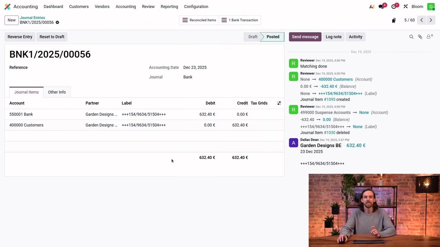Select the 550001 Bank journal item row
This screenshot has height=247, width=440.
pos(144,114)
